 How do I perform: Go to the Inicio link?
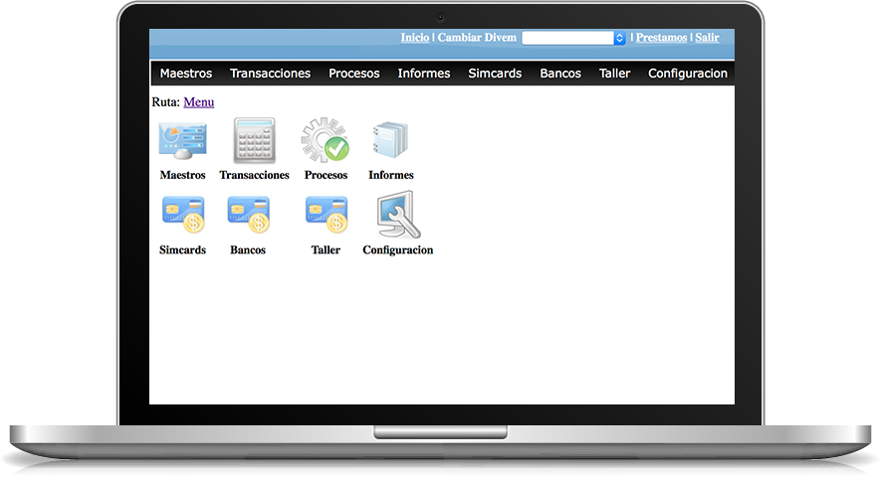pos(415,38)
